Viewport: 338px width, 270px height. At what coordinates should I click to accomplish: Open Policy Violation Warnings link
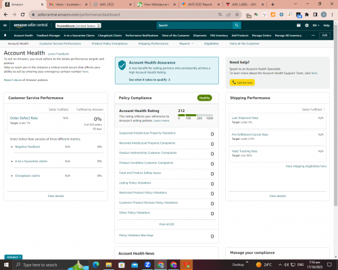pyautogui.click(x=136, y=235)
